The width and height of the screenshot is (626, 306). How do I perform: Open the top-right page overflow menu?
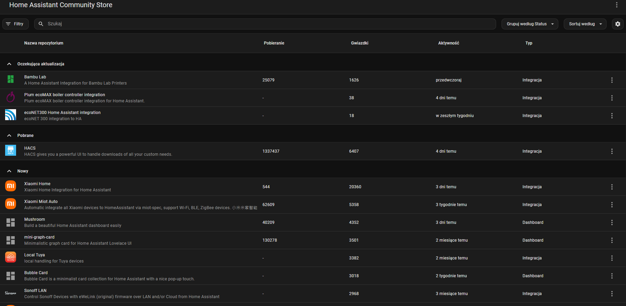point(616,5)
